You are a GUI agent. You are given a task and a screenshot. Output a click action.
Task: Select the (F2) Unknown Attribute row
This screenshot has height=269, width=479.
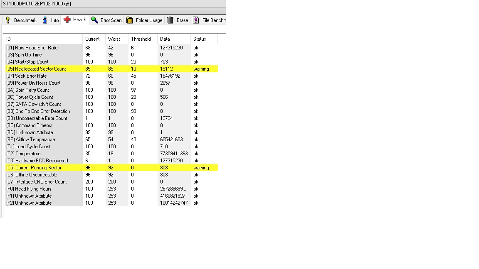point(111,203)
